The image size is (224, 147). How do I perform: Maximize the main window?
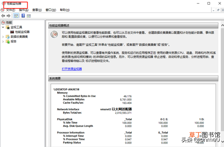click(x=209, y=3)
